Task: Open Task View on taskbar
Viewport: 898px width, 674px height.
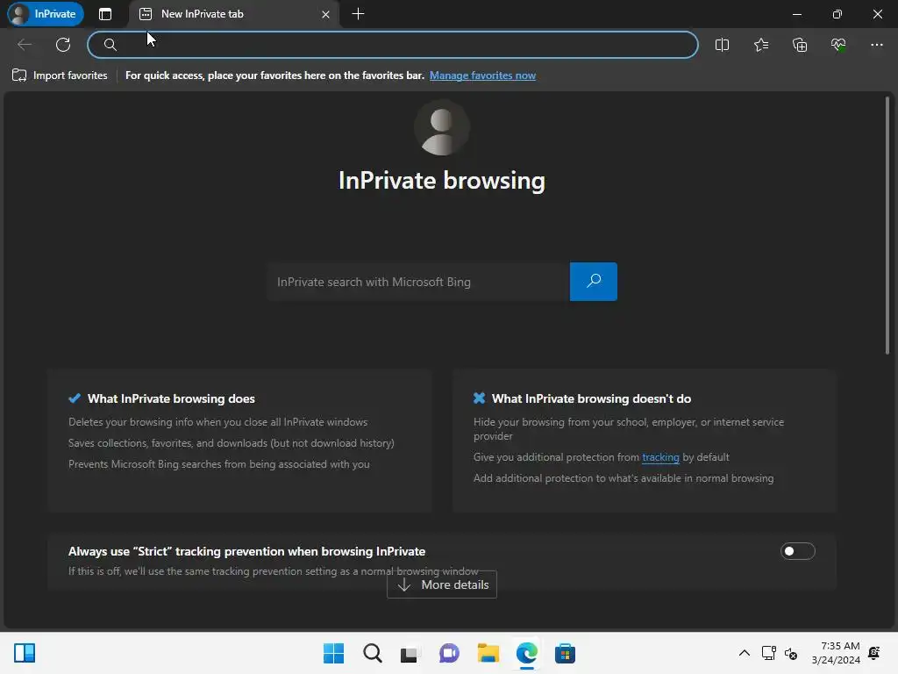Action: point(410,653)
